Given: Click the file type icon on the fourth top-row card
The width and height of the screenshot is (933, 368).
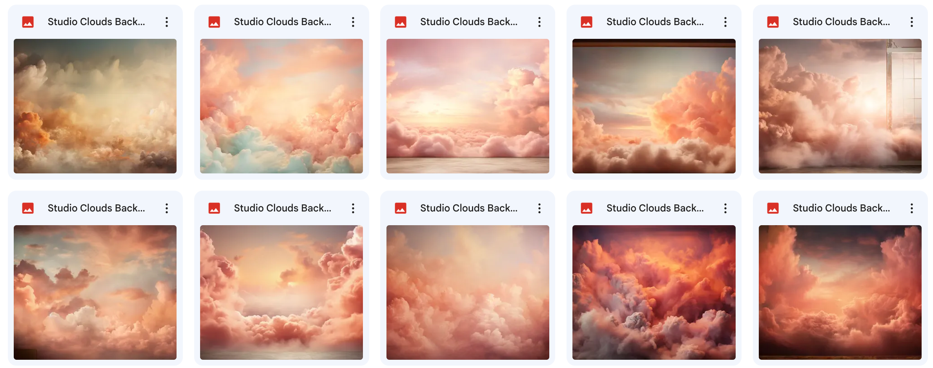Looking at the screenshot, I should tap(586, 22).
